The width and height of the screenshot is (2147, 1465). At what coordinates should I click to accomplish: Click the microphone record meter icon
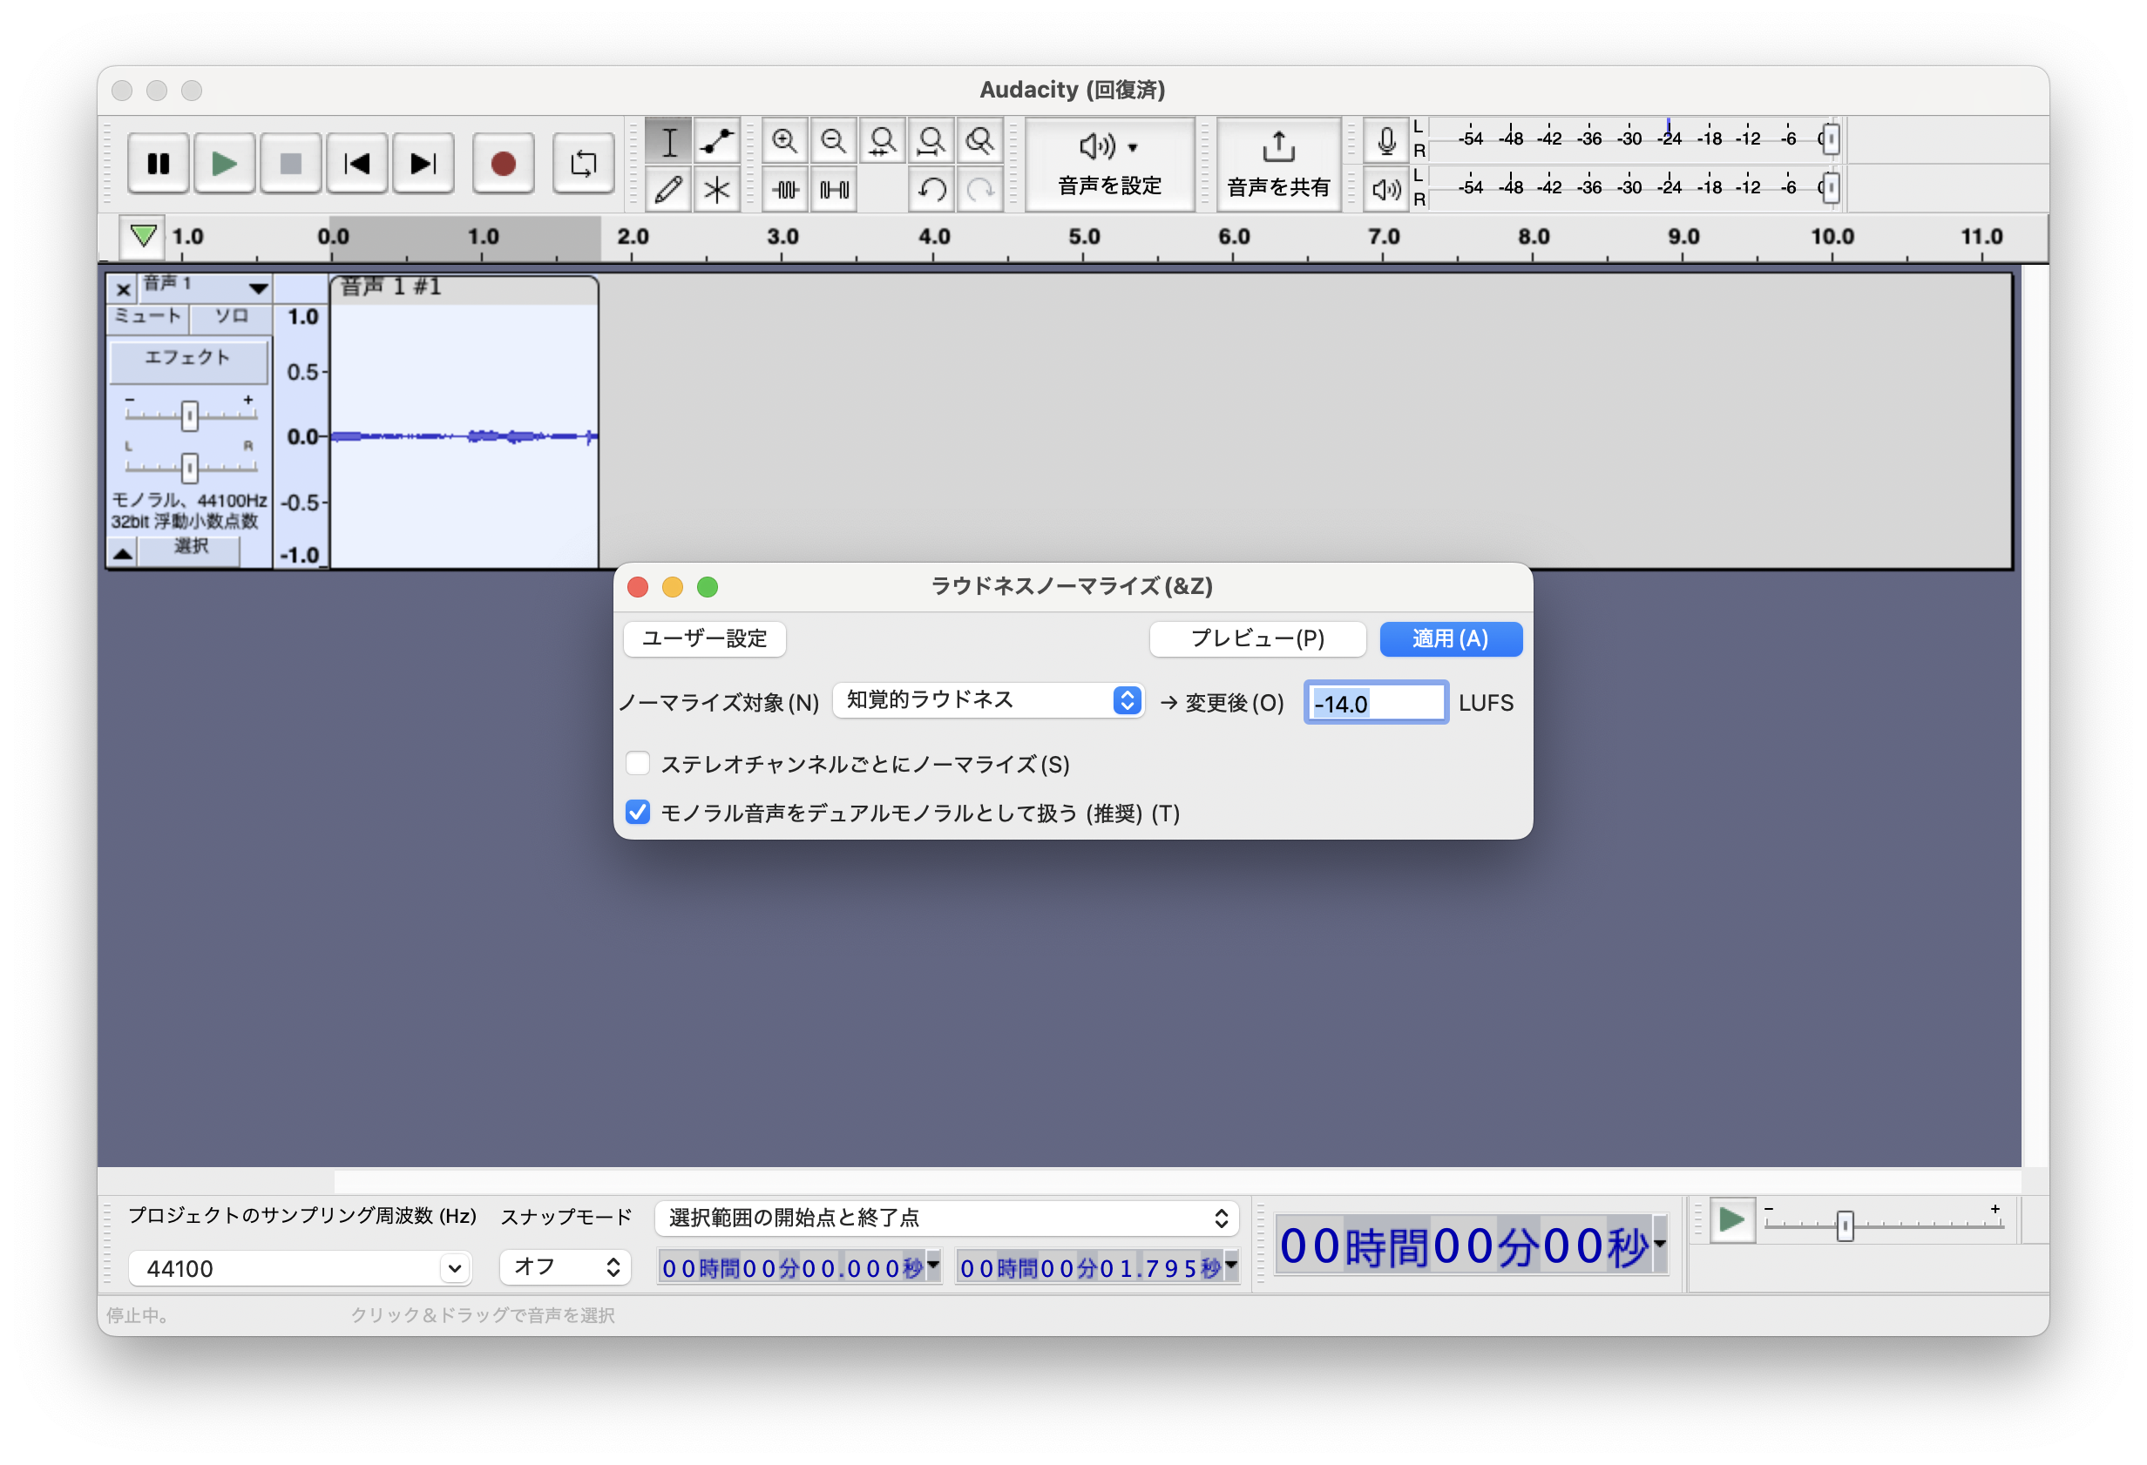tap(1385, 141)
